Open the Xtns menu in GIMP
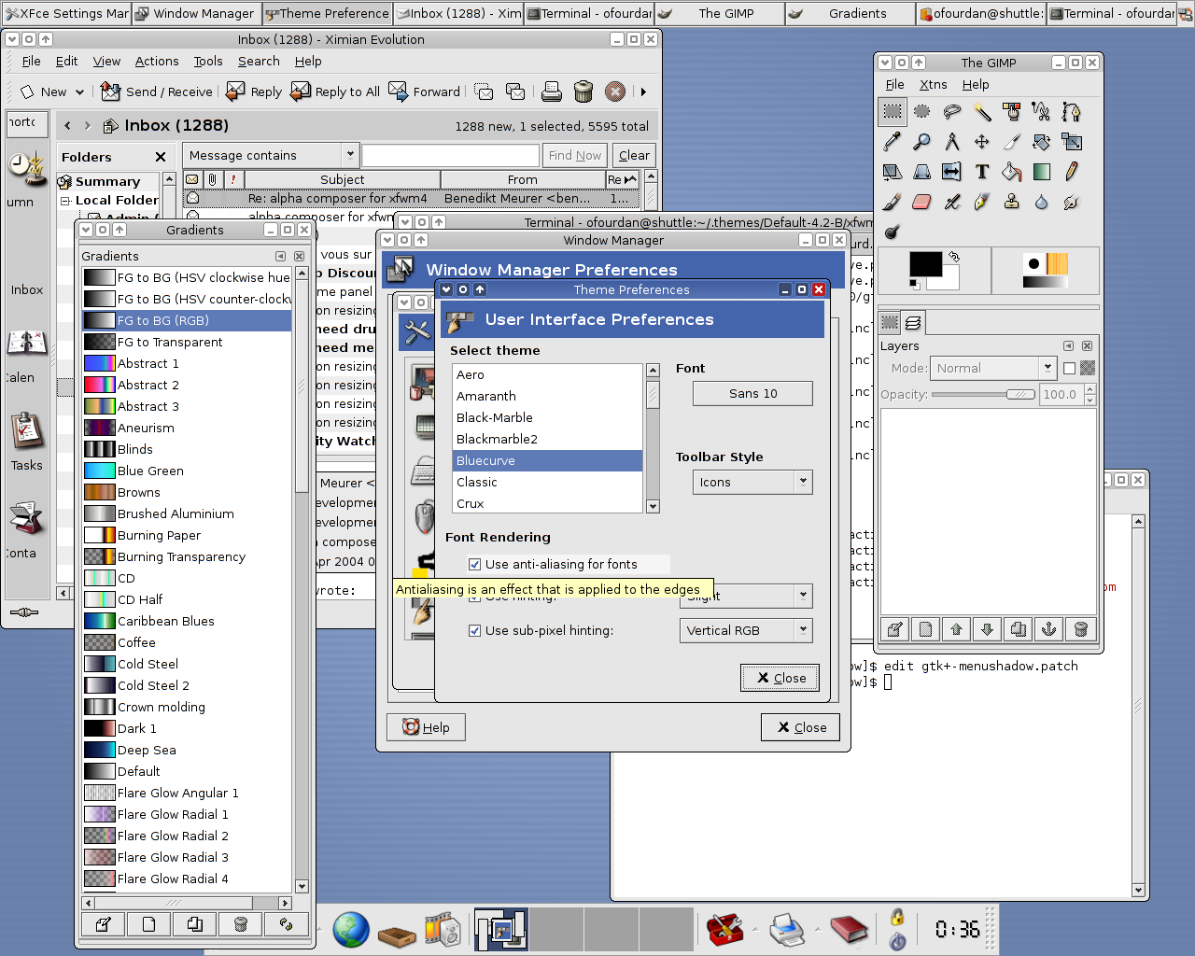The width and height of the screenshot is (1195, 956). pyautogui.click(x=933, y=85)
